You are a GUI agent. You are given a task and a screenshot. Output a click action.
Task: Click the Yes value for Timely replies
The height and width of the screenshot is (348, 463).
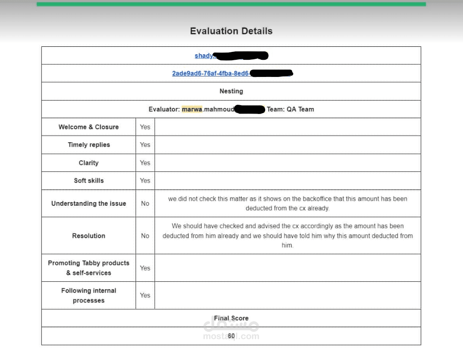145,145
